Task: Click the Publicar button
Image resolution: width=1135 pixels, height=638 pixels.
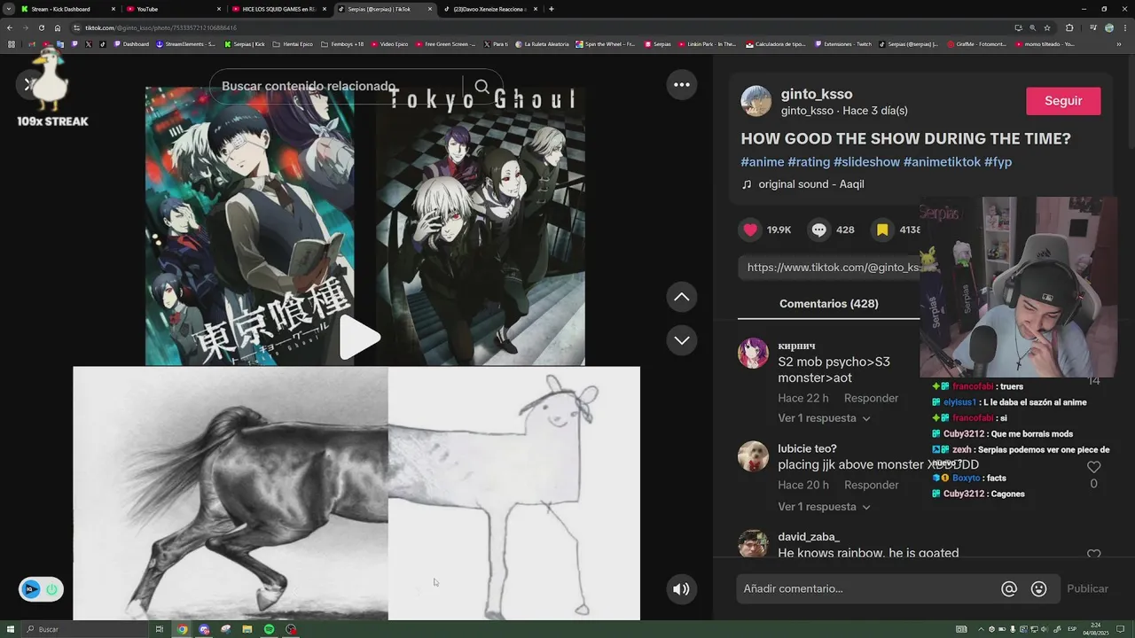Action: click(1087, 588)
